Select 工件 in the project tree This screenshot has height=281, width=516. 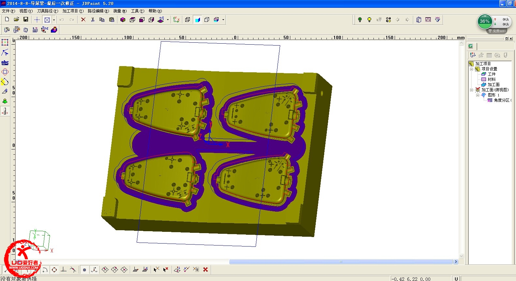492,74
